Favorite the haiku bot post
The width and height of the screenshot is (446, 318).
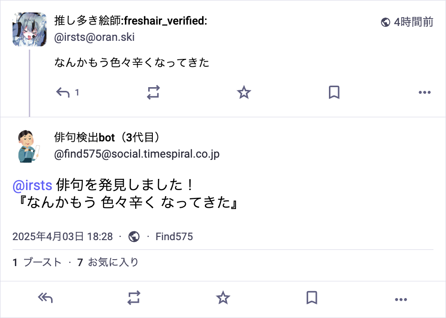pyautogui.click(x=223, y=298)
